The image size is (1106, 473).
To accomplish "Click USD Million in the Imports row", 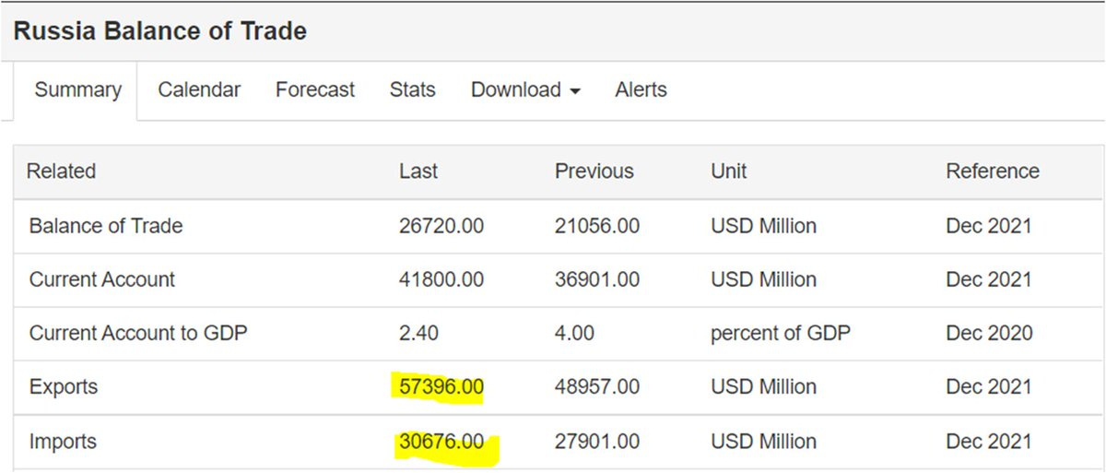I will (x=763, y=443).
